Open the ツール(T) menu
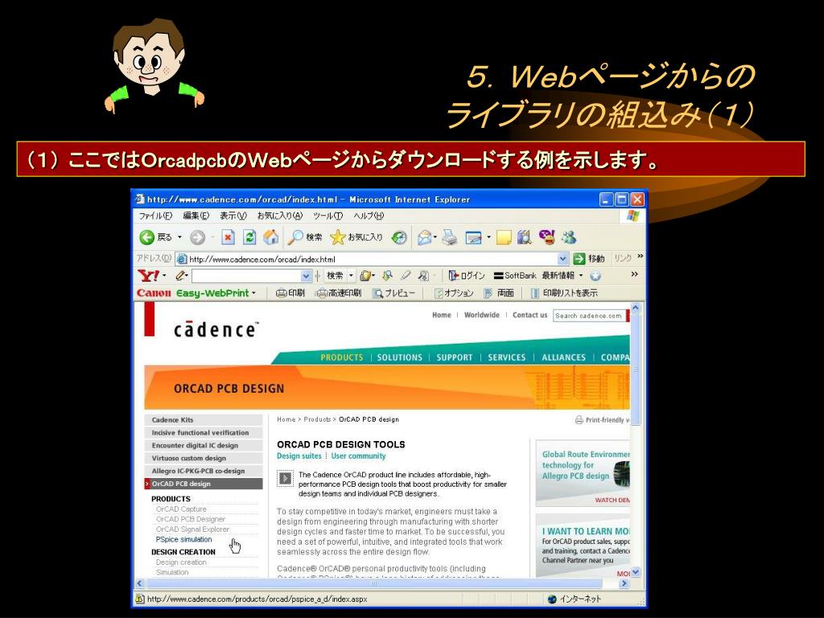This screenshot has width=824, height=618. coord(328,216)
